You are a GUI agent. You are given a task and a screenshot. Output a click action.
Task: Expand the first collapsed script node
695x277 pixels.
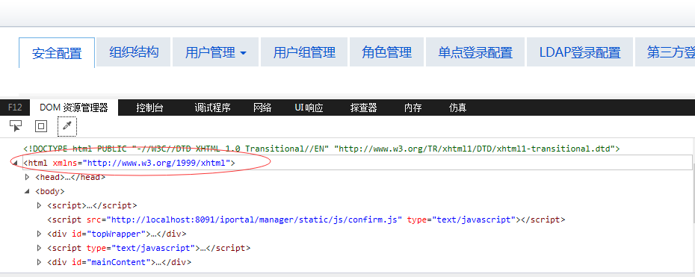click(39, 205)
